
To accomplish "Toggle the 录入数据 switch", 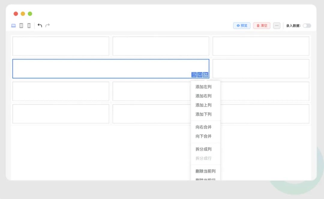I will tap(307, 26).
